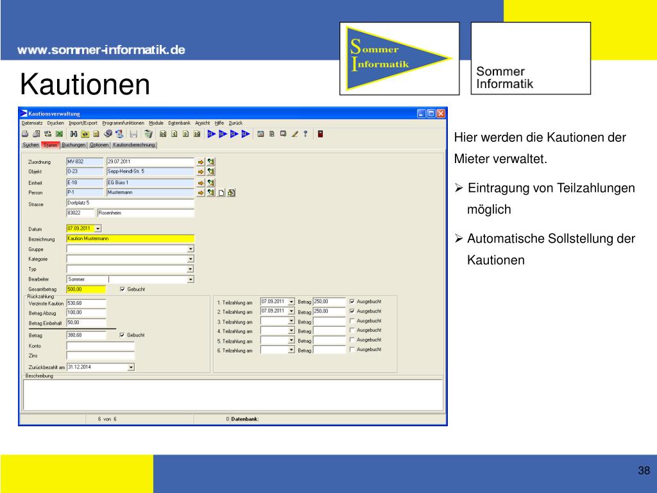Open date dropdown for 3. Teilzahlung
This screenshot has height=493, width=657.
[291, 321]
